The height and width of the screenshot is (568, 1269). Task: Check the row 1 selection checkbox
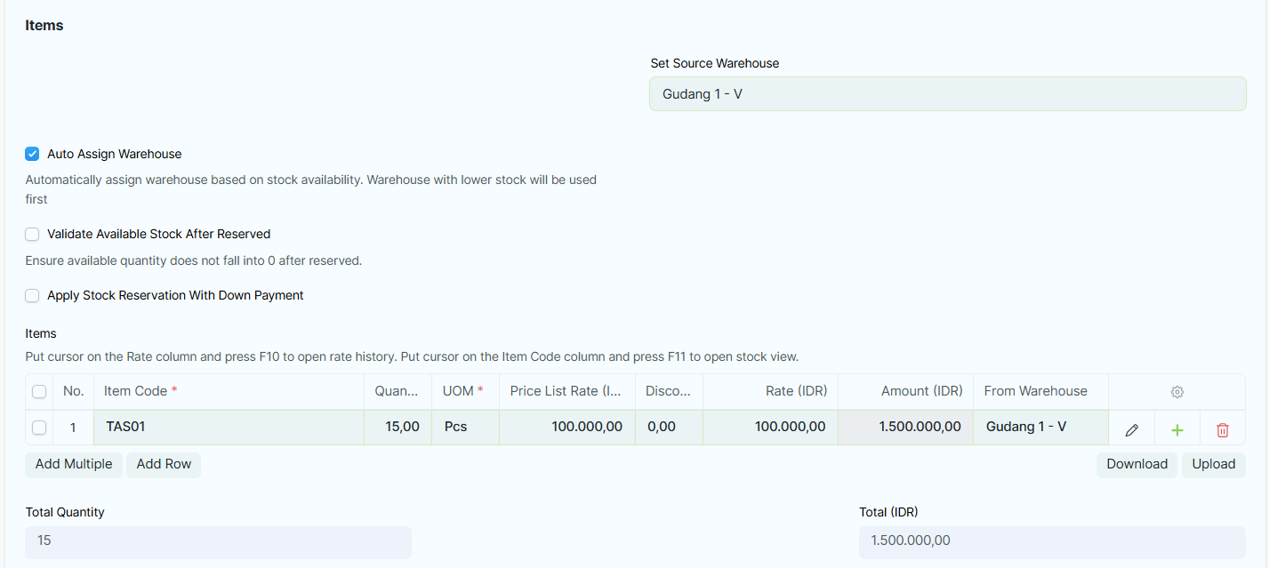coord(39,428)
